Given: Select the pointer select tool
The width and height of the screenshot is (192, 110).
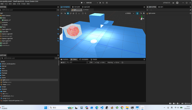Looking at the screenshot, I should tap(65, 13).
